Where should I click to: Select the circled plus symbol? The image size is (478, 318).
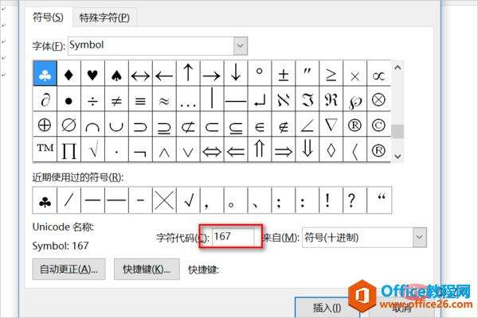45,125
